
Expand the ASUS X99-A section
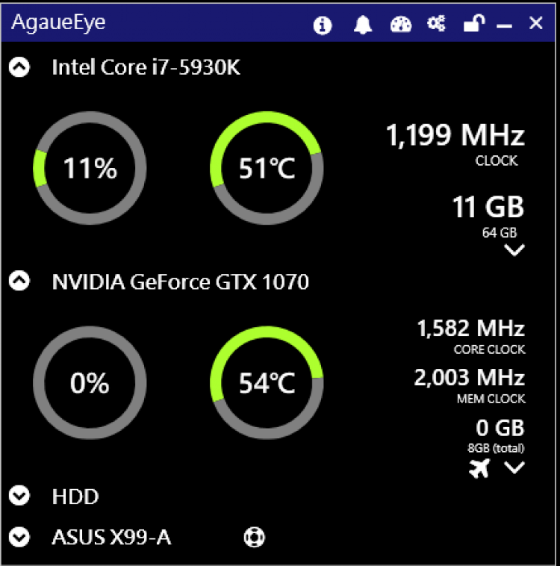coord(20,537)
